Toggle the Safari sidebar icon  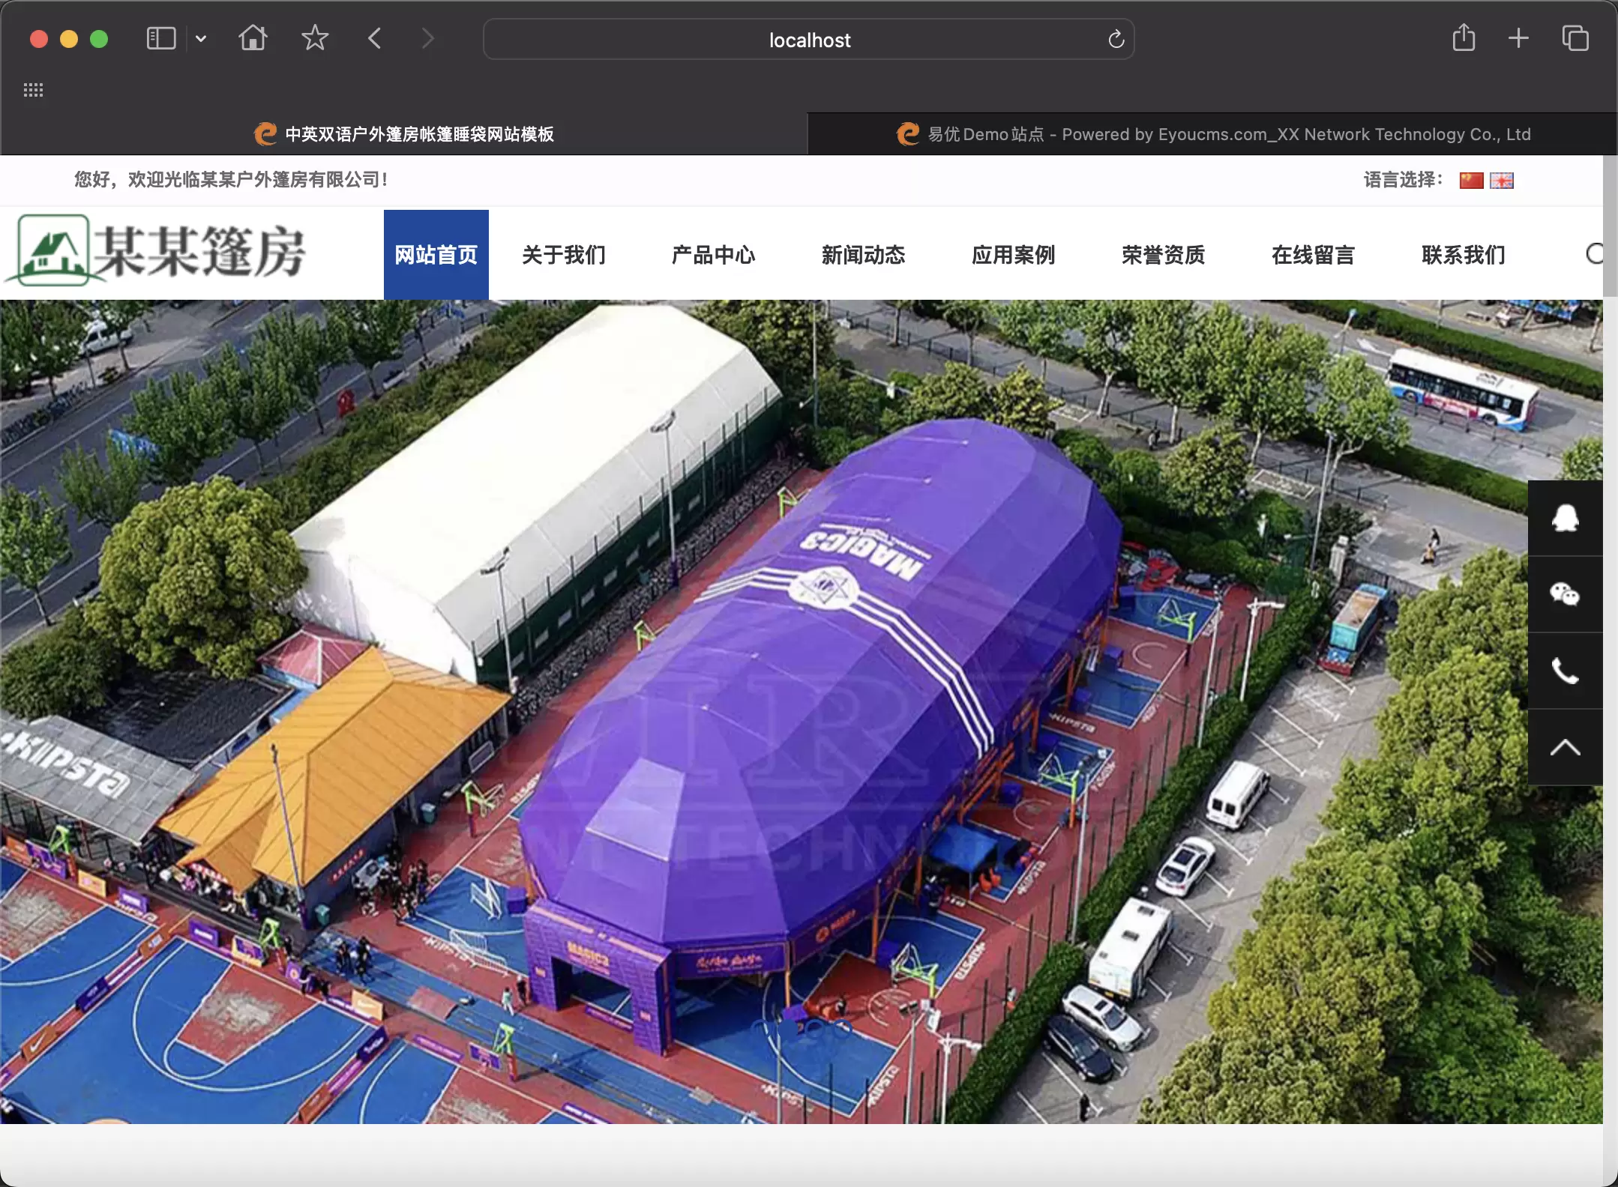pyautogui.click(x=160, y=38)
